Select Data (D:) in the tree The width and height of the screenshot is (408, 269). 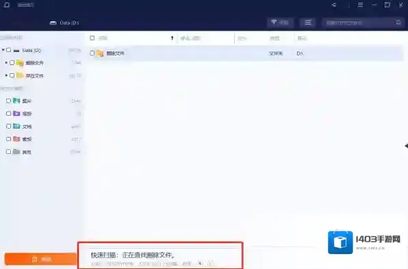point(31,50)
